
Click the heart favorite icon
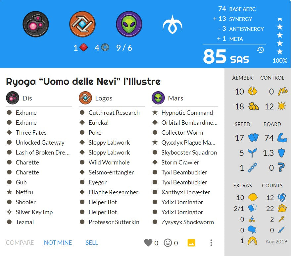pyautogui.click(x=148, y=243)
